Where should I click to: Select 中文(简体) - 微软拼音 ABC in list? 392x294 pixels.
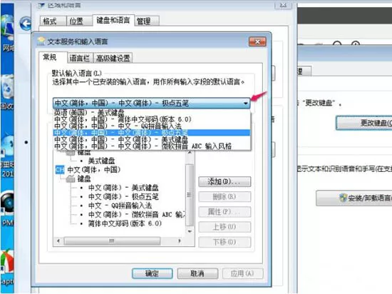[x=137, y=215]
